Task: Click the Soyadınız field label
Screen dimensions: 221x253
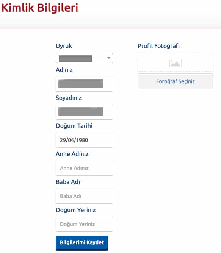Action: [69, 98]
